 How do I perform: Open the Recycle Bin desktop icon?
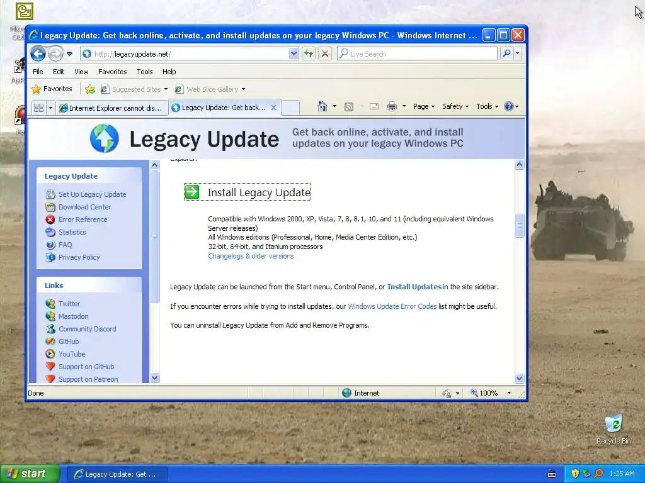click(x=614, y=430)
